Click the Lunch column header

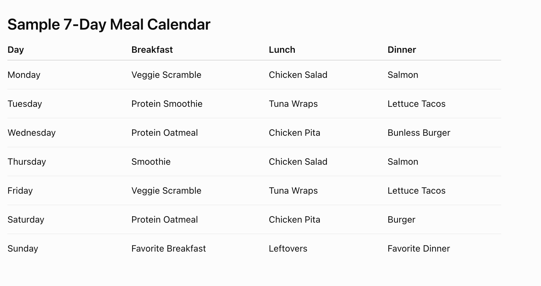point(282,50)
